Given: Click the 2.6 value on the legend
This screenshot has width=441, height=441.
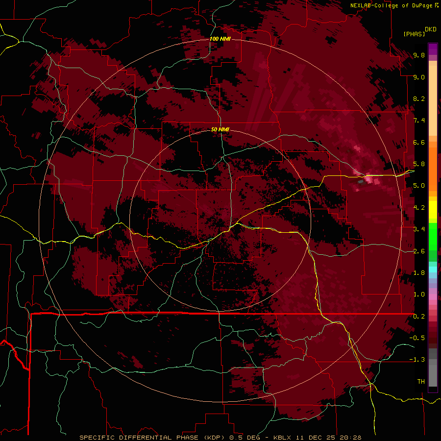Looking at the screenshot, I should click(419, 251).
